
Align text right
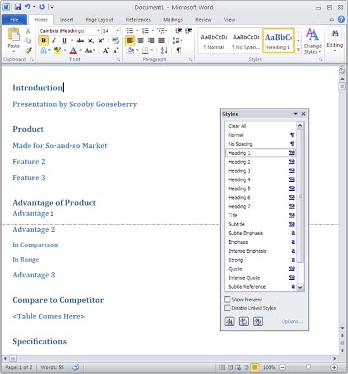click(151, 40)
